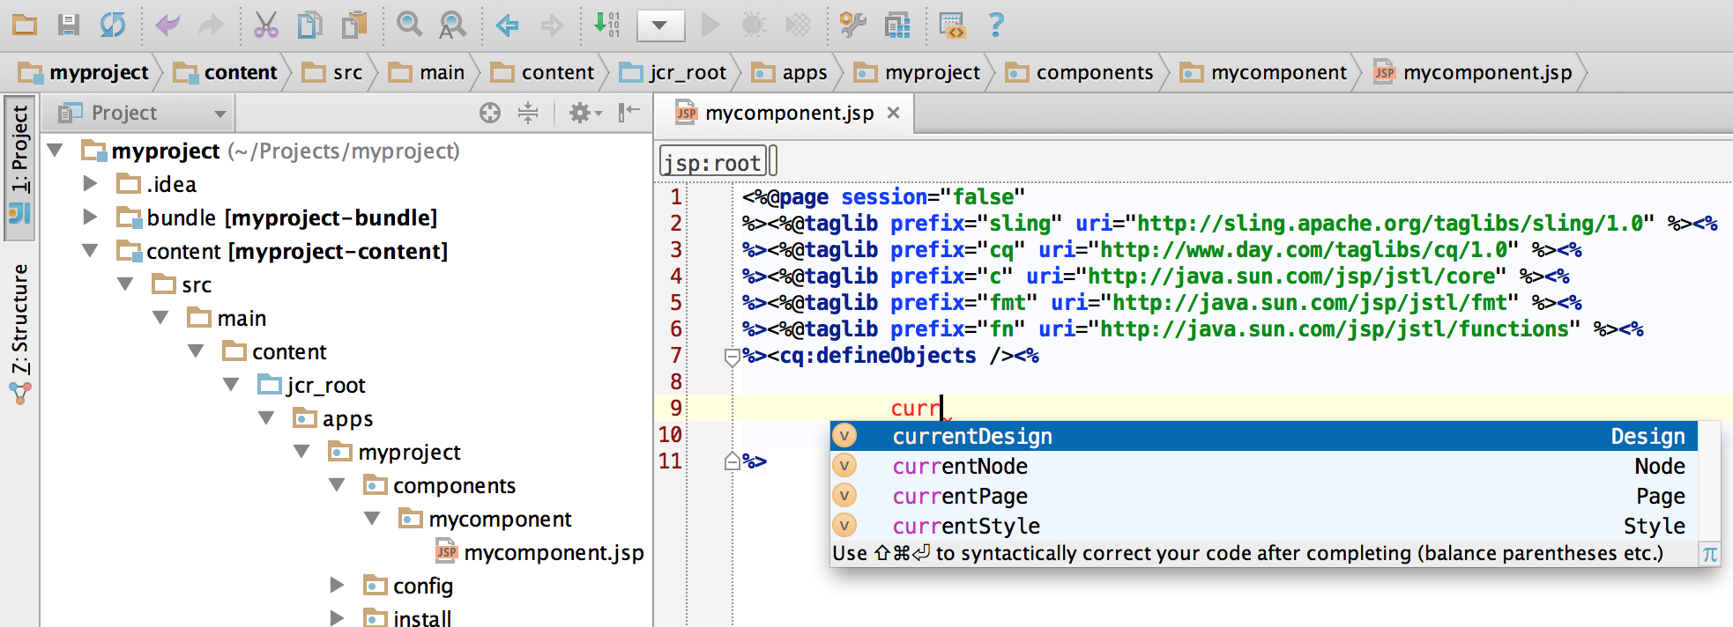Click the Synchronize refresh icon

[112, 25]
